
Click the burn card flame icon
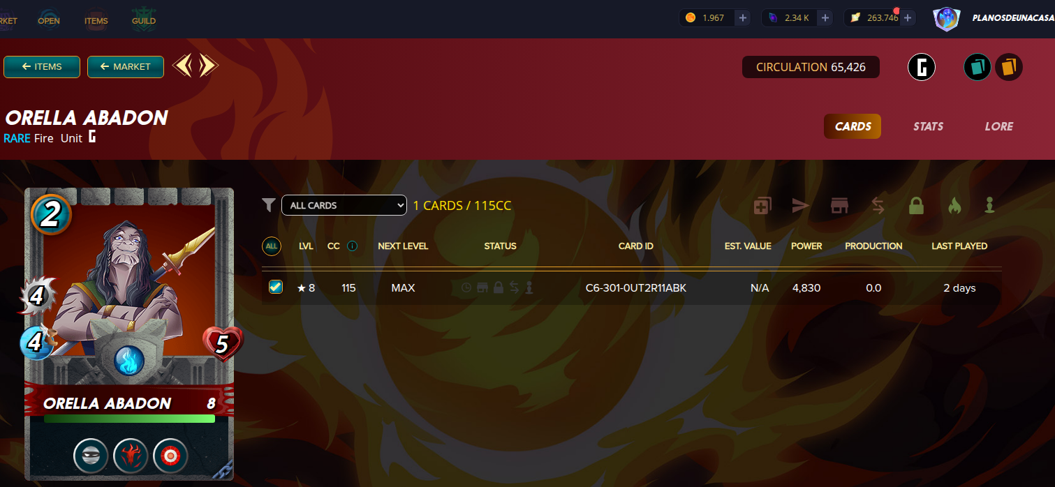pyautogui.click(x=954, y=206)
